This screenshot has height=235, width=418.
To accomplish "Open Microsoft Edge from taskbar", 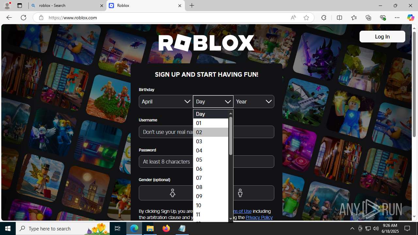I will coord(134,228).
